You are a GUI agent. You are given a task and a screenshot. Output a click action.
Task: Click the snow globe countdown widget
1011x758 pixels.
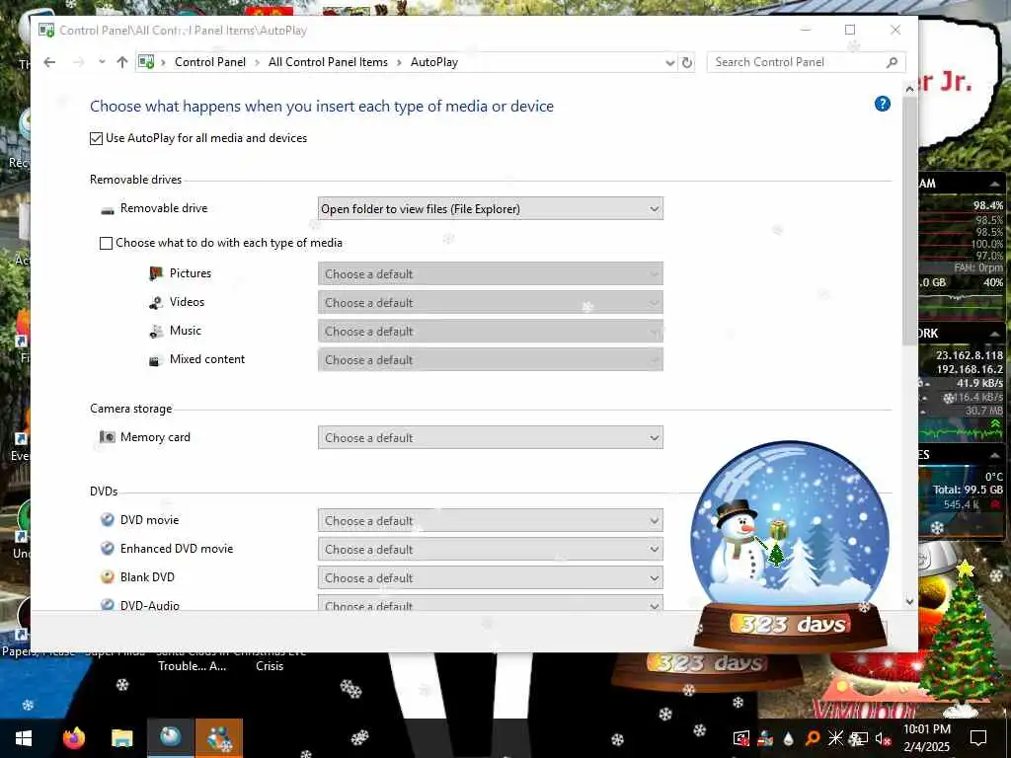click(790, 547)
